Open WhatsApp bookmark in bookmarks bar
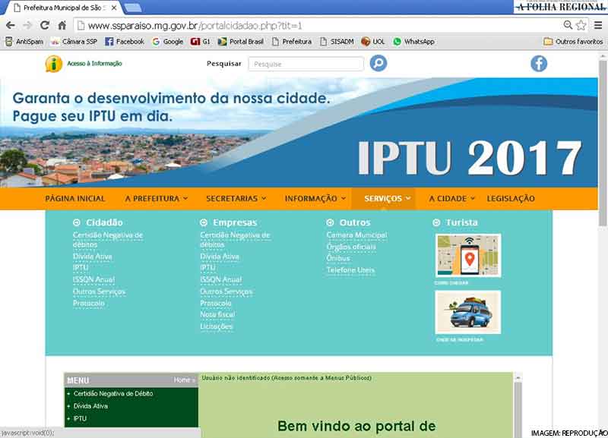 pos(413,42)
